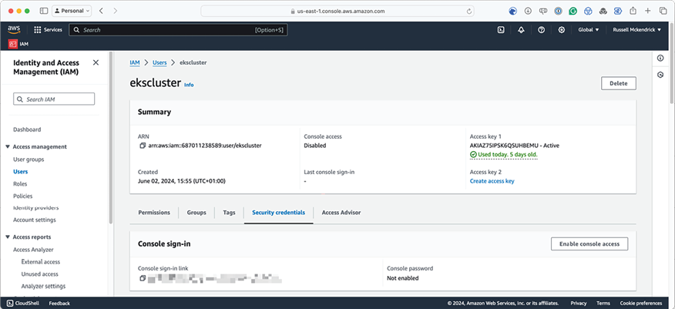
Task: Open the CloudShell icon in the footer
Action: (x=10, y=303)
